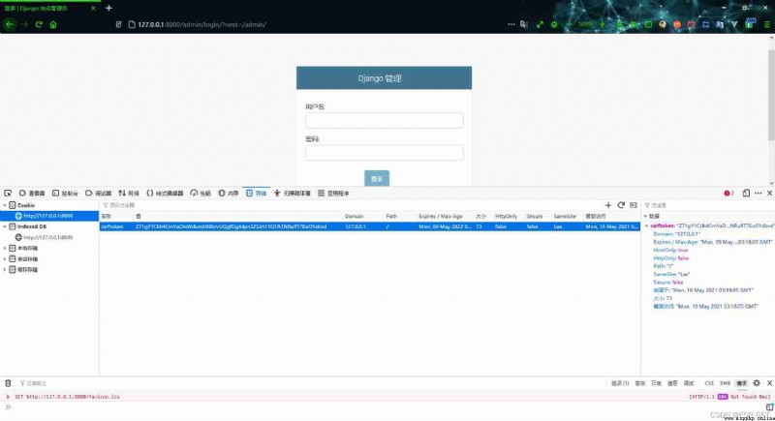Click the red error count badge in DevTools
The height and width of the screenshot is (421, 775).
[x=729, y=193]
